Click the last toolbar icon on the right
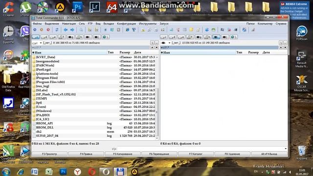This screenshot has width=313, height=176. click(253, 30)
